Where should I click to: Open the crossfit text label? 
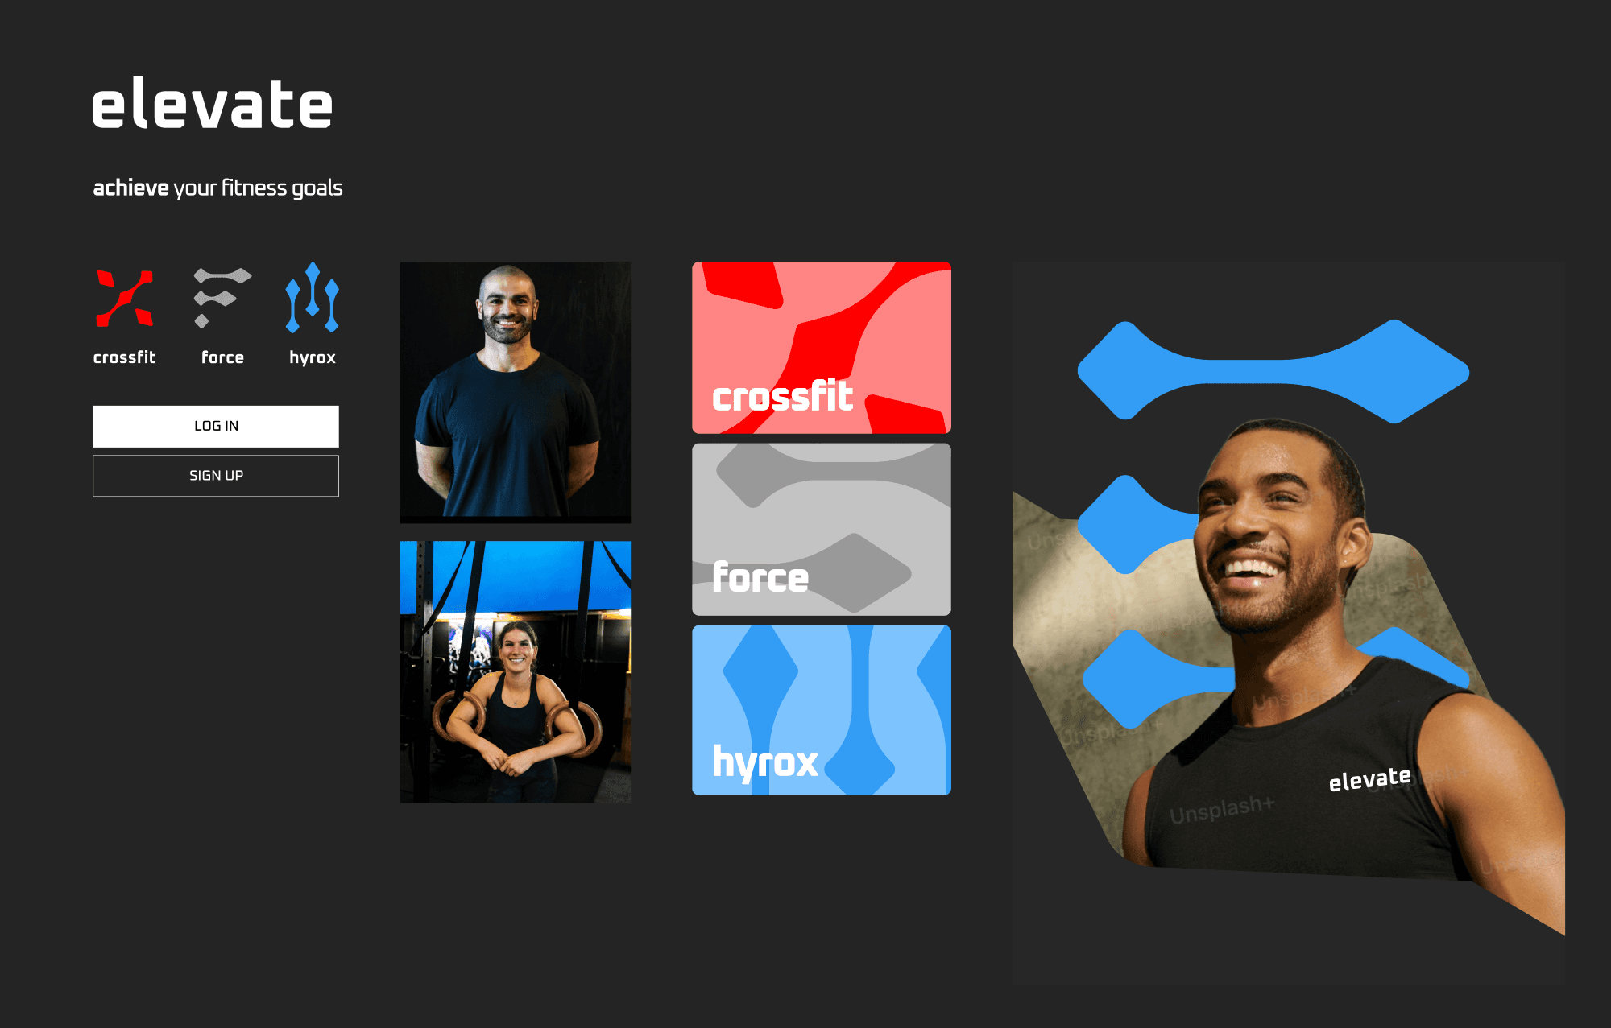click(124, 357)
